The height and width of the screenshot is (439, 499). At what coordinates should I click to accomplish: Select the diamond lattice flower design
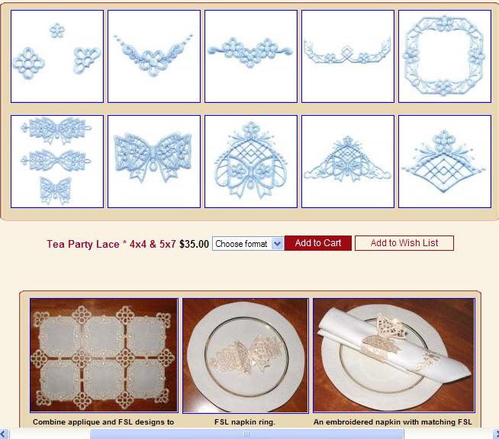(x=445, y=162)
